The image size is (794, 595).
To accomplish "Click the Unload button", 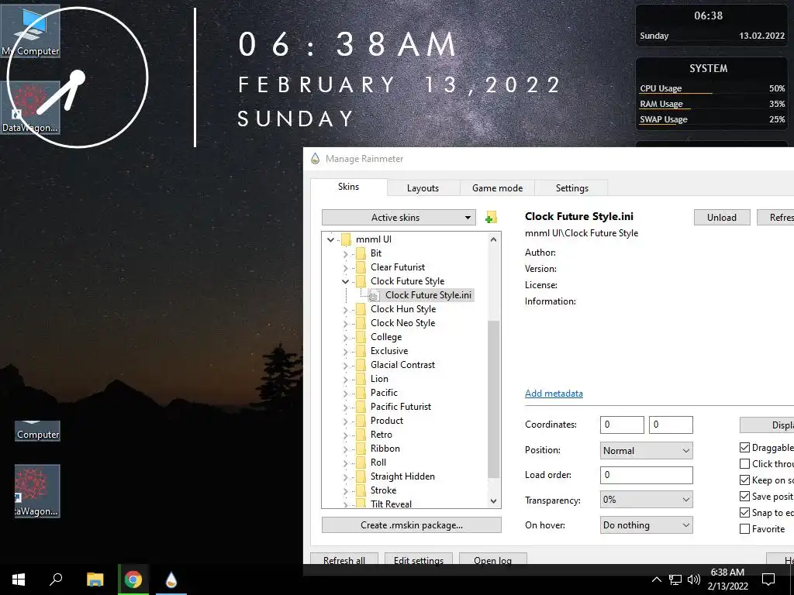I will coord(722,217).
